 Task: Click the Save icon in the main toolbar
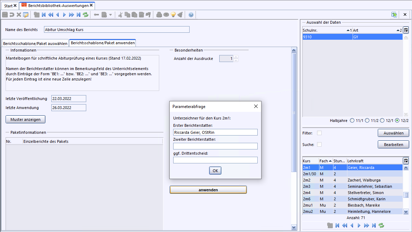pyautogui.click(x=5, y=15)
